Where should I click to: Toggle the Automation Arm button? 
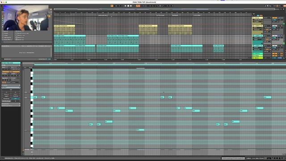[137, 6]
